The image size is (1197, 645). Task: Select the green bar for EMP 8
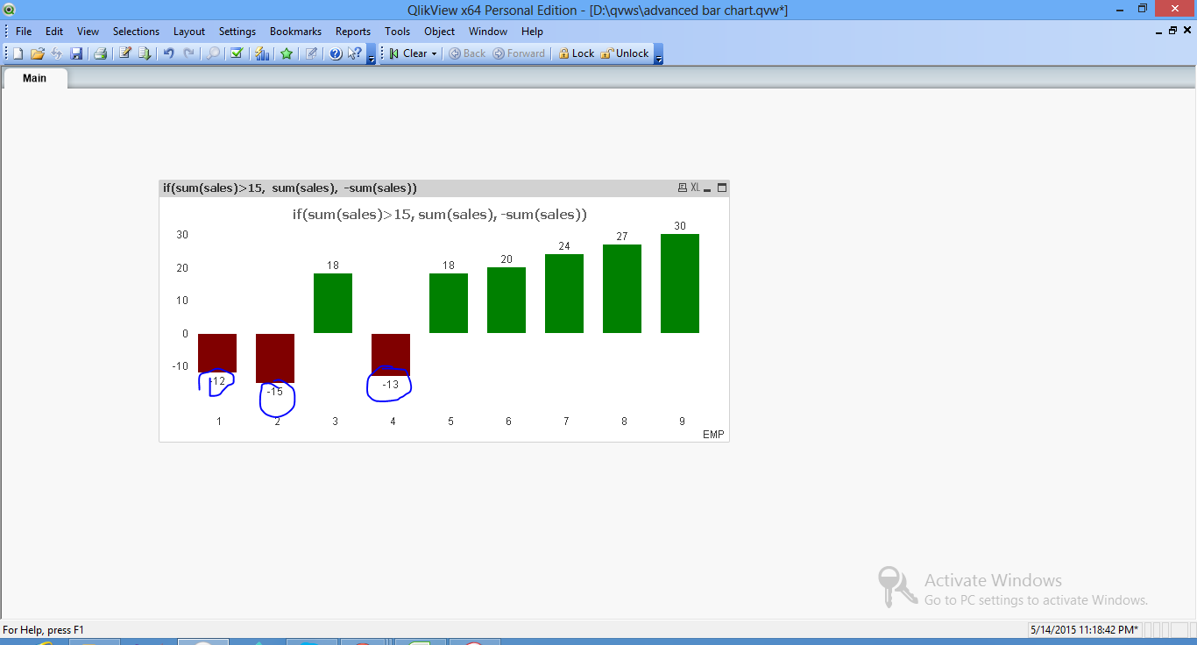click(x=622, y=288)
